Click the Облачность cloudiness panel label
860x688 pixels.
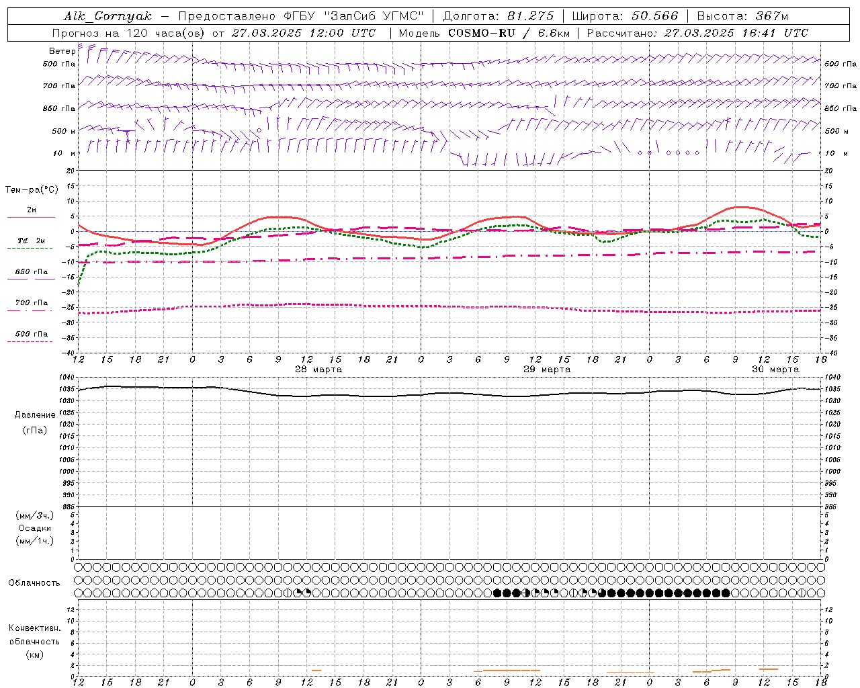34,583
